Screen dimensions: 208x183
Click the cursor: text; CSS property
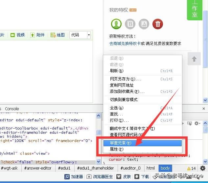tap(123, 159)
